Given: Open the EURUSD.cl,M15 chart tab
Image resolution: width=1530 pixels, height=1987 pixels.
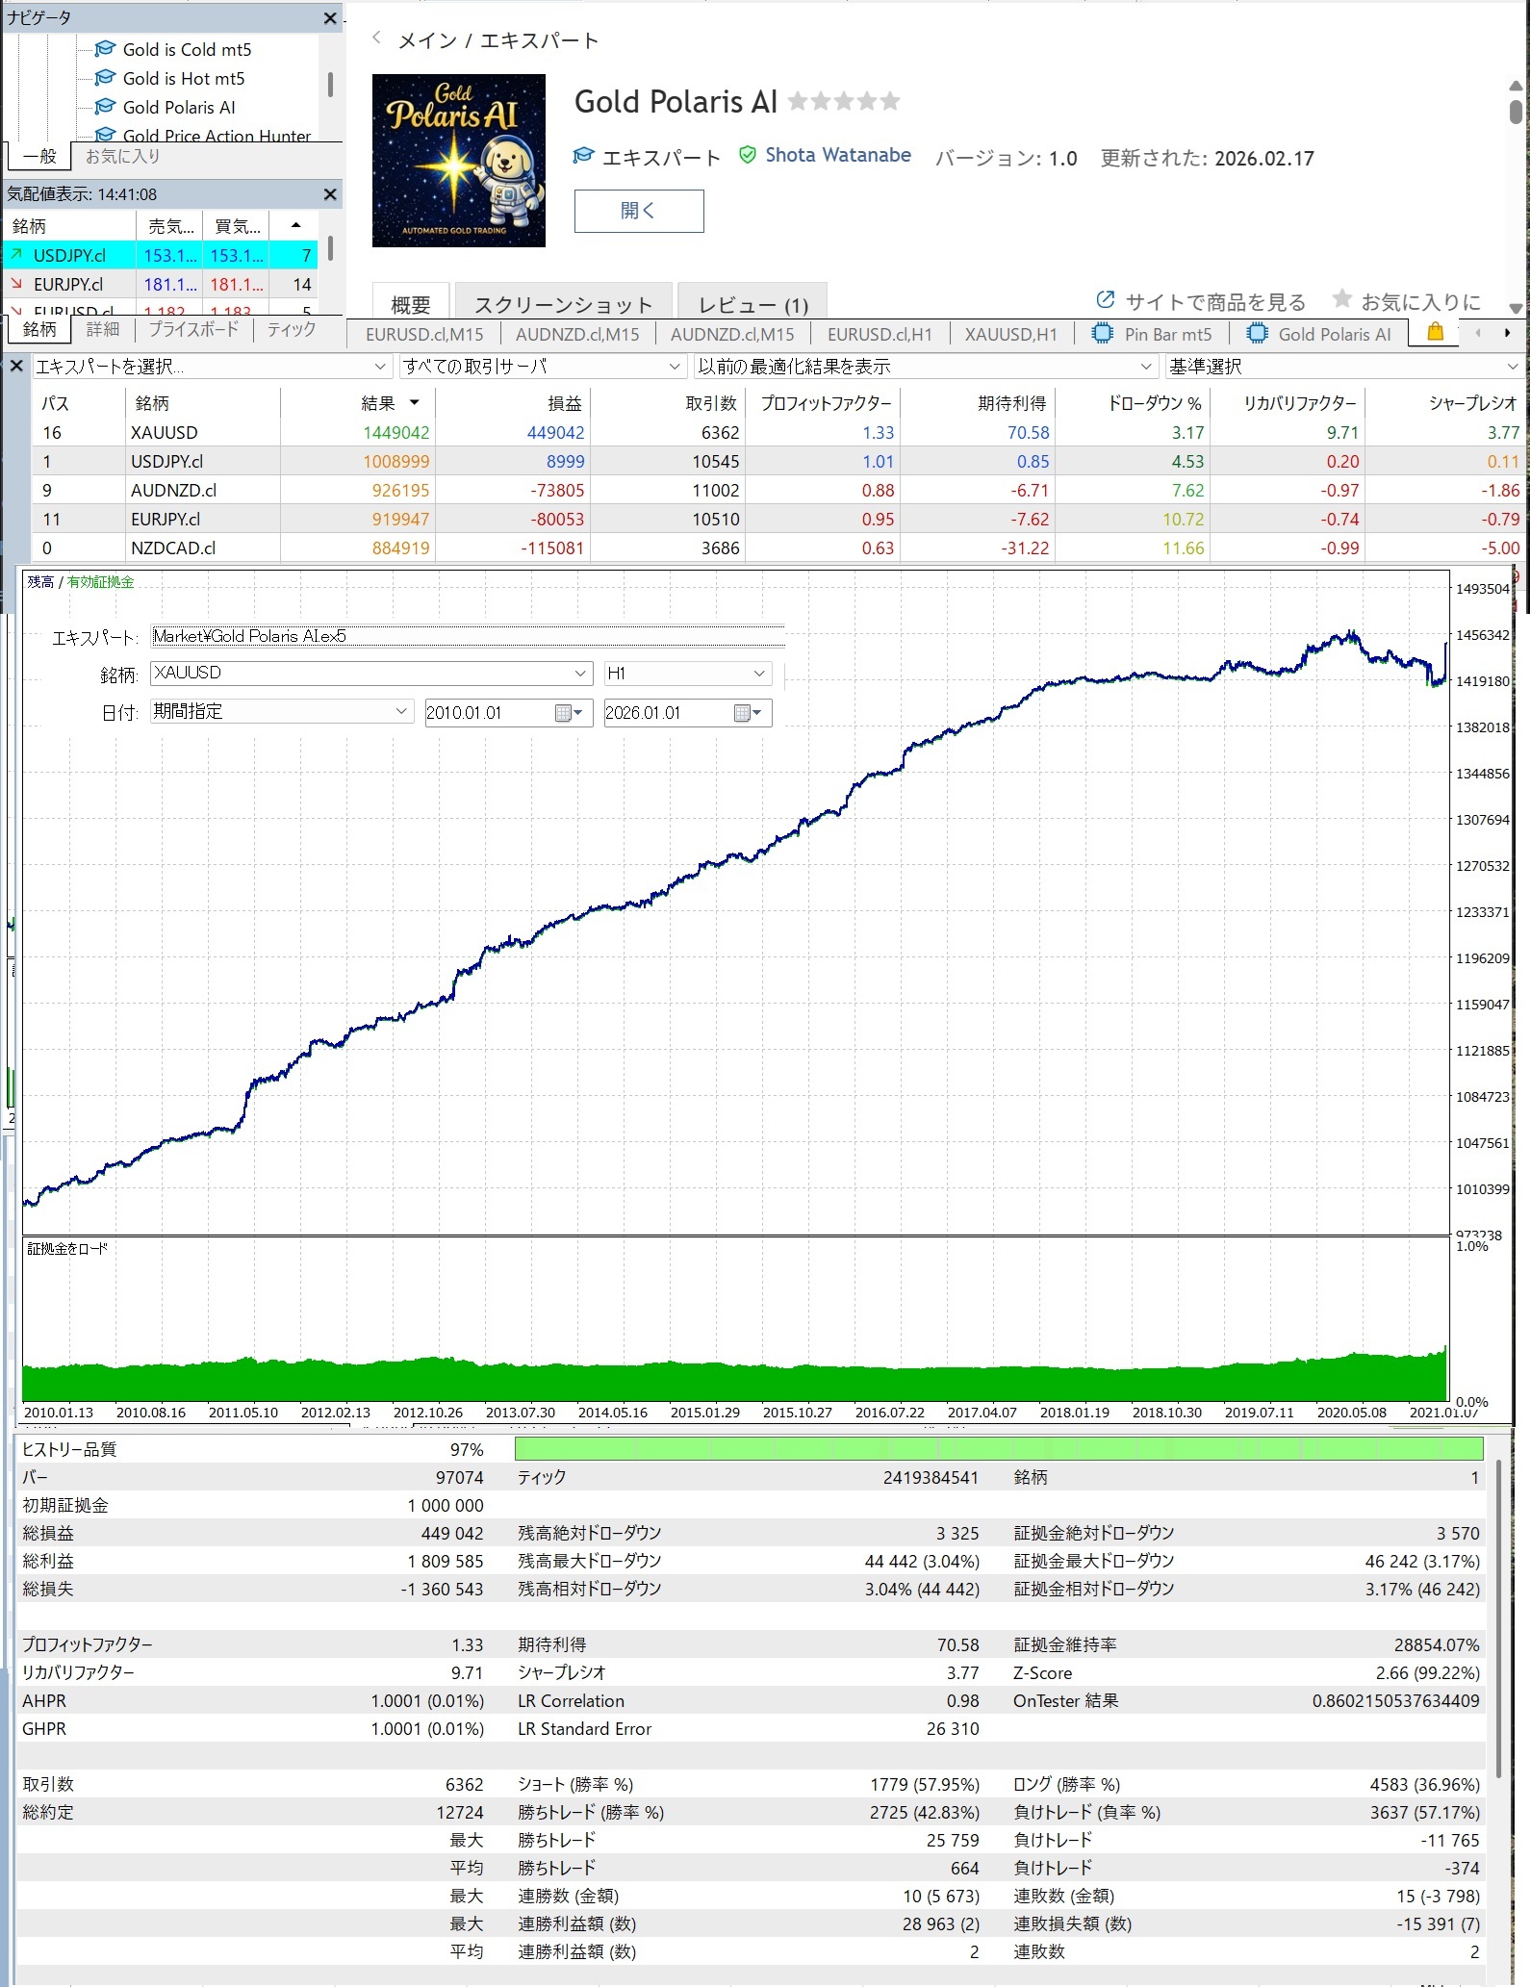Looking at the screenshot, I should [x=424, y=334].
